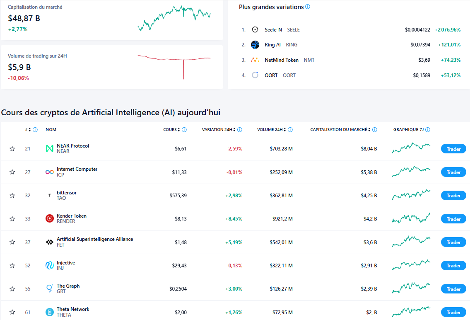Click the Internet Computer infinity logo
This screenshot has width=470, height=320.
[50, 172]
